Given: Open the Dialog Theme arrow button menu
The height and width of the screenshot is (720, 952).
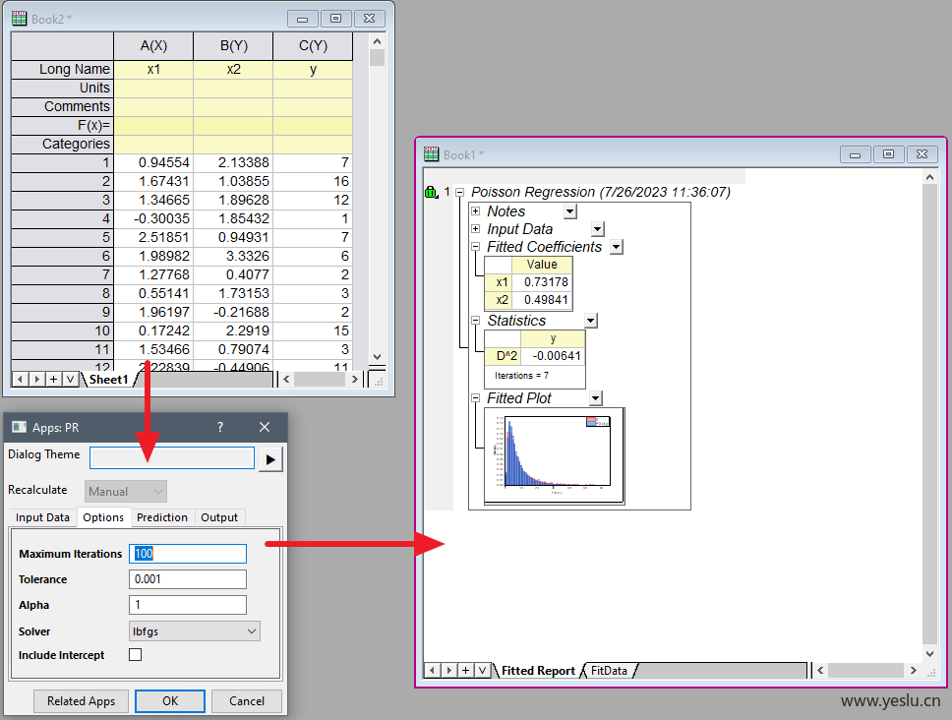Looking at the screenshot, I should click(270, 459).
